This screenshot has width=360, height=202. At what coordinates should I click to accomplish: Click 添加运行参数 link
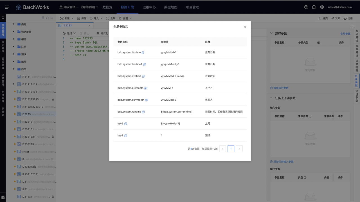[x=279, y=88]
